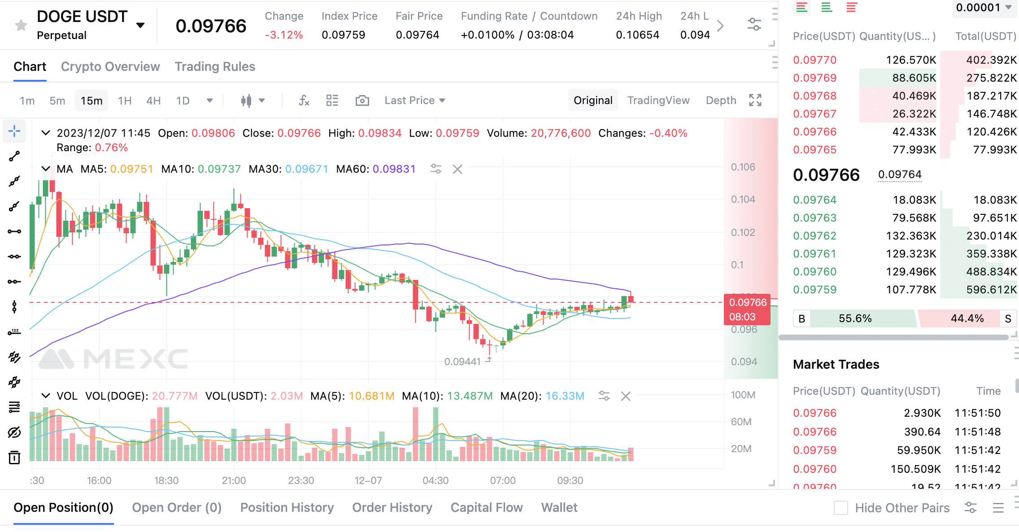Delete all drawings trash icon
Viewport: 1019px width, 532px height.
pos(14,458)
